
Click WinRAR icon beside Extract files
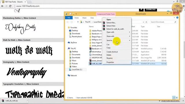104,23
